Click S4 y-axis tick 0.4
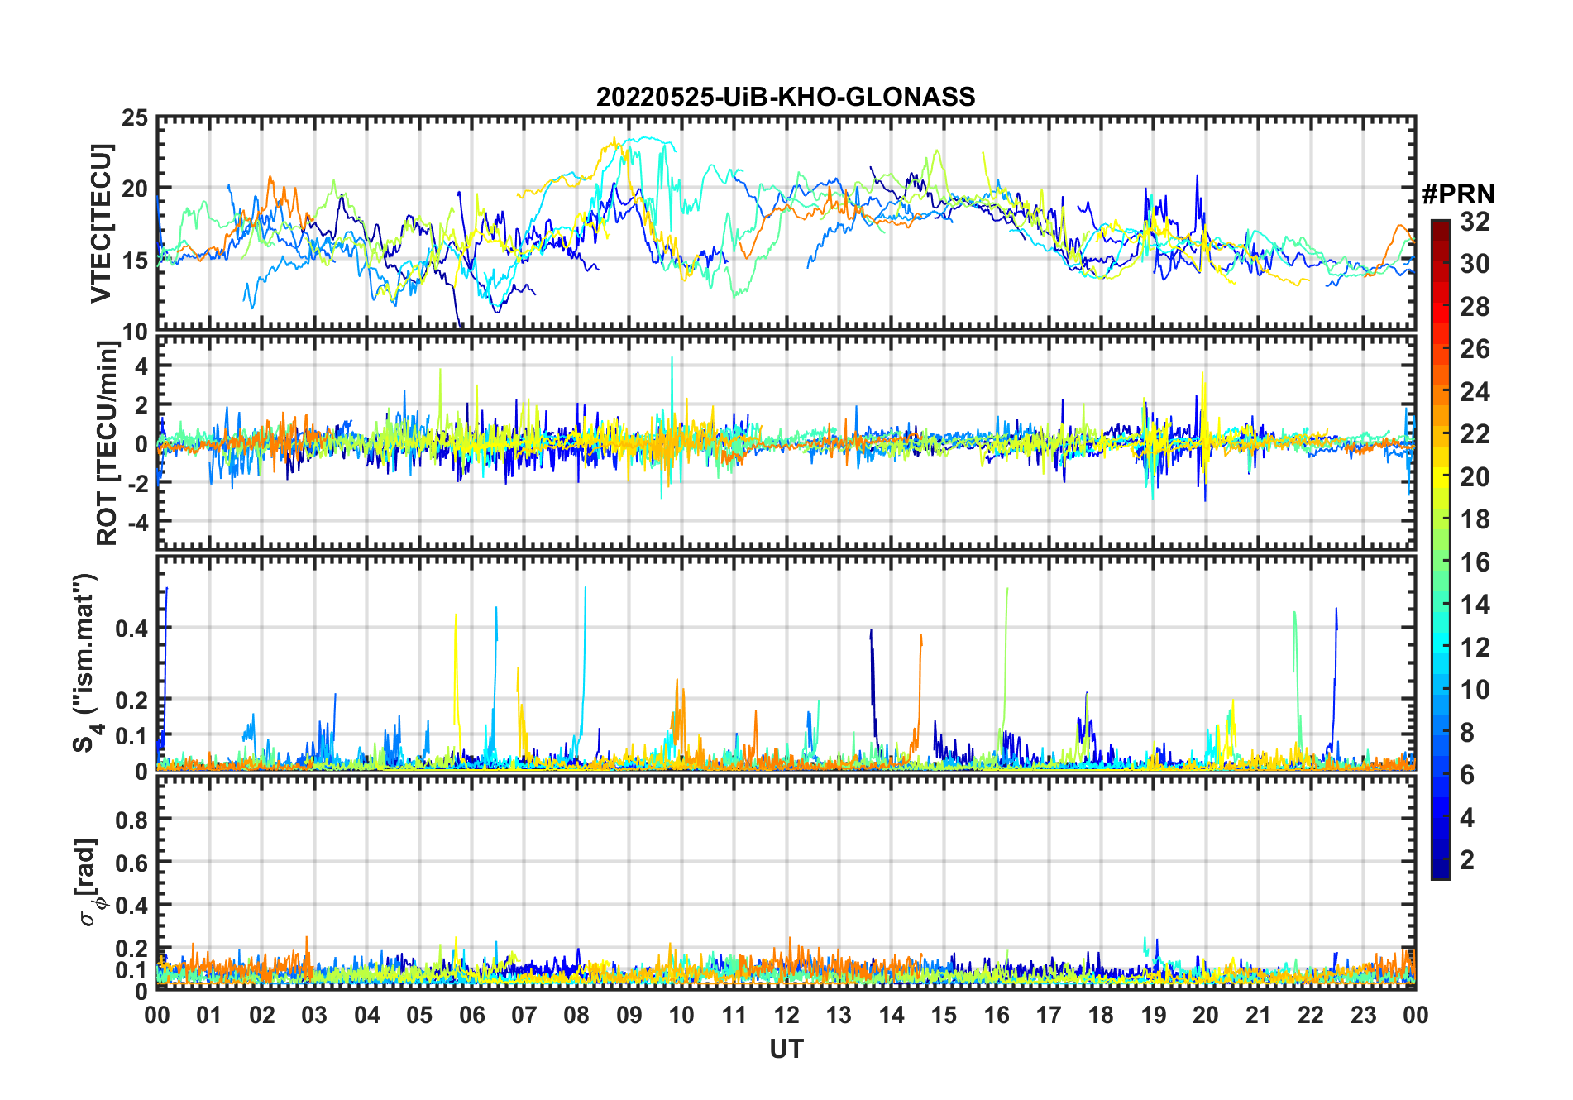The height and width of the screenshot is (1100, 1573). [131, 628]
